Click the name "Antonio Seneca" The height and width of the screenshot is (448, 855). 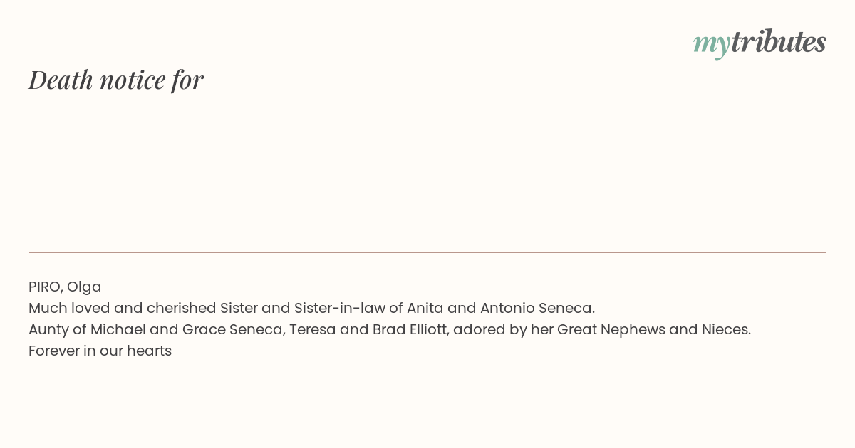click(x=536, y=308)
